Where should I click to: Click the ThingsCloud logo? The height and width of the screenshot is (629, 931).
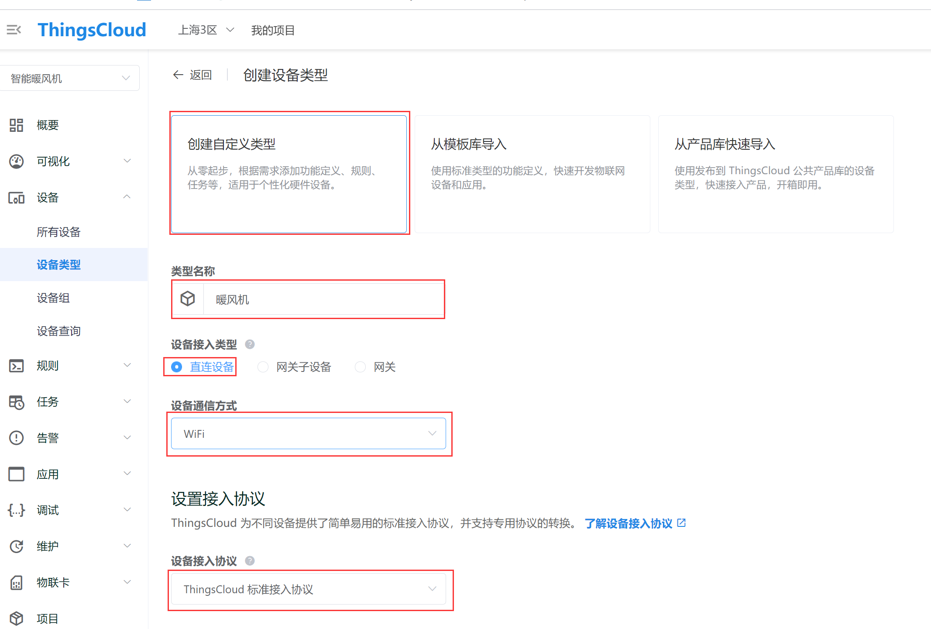92,30
